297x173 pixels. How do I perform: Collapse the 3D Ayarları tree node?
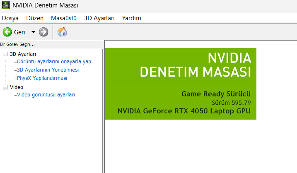pyautogui.click(x=5, y=54)
